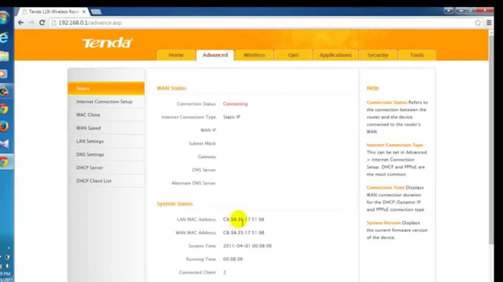Open the Applications tab
Viewport: 503px width, 282px height.
(335, 55)
